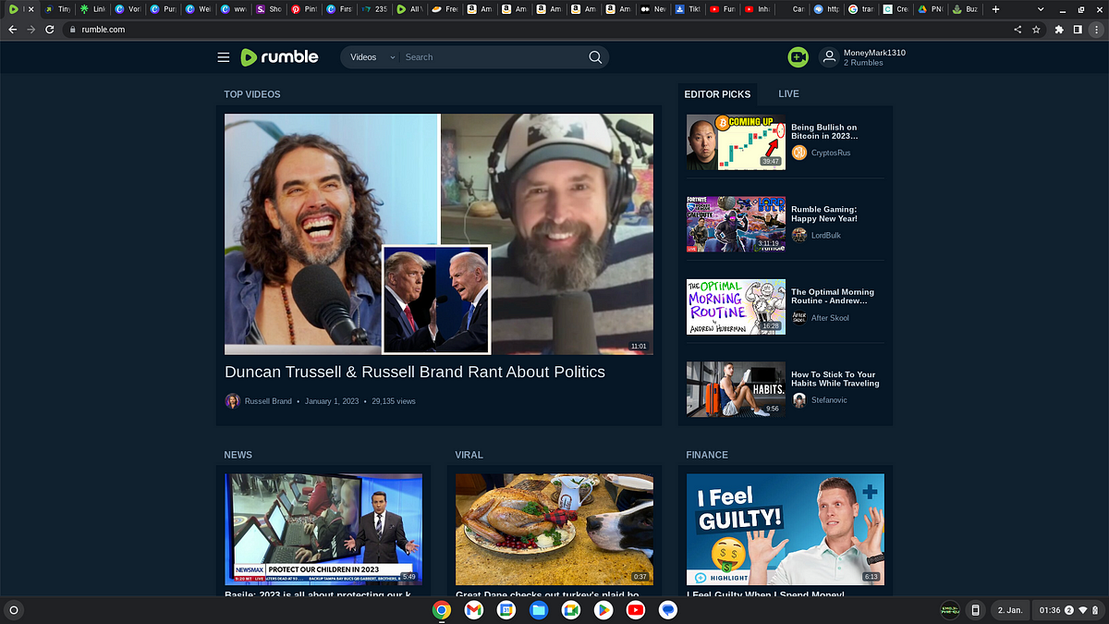
Task: Open Russell Brand channel avatar
Action: (233, 401)
